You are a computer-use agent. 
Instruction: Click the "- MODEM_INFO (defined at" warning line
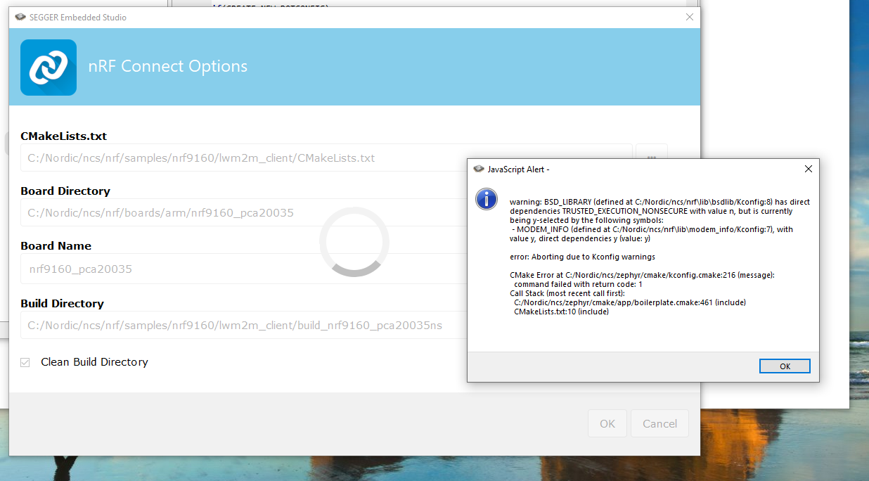pyautogui.click(x=652, y=229)
